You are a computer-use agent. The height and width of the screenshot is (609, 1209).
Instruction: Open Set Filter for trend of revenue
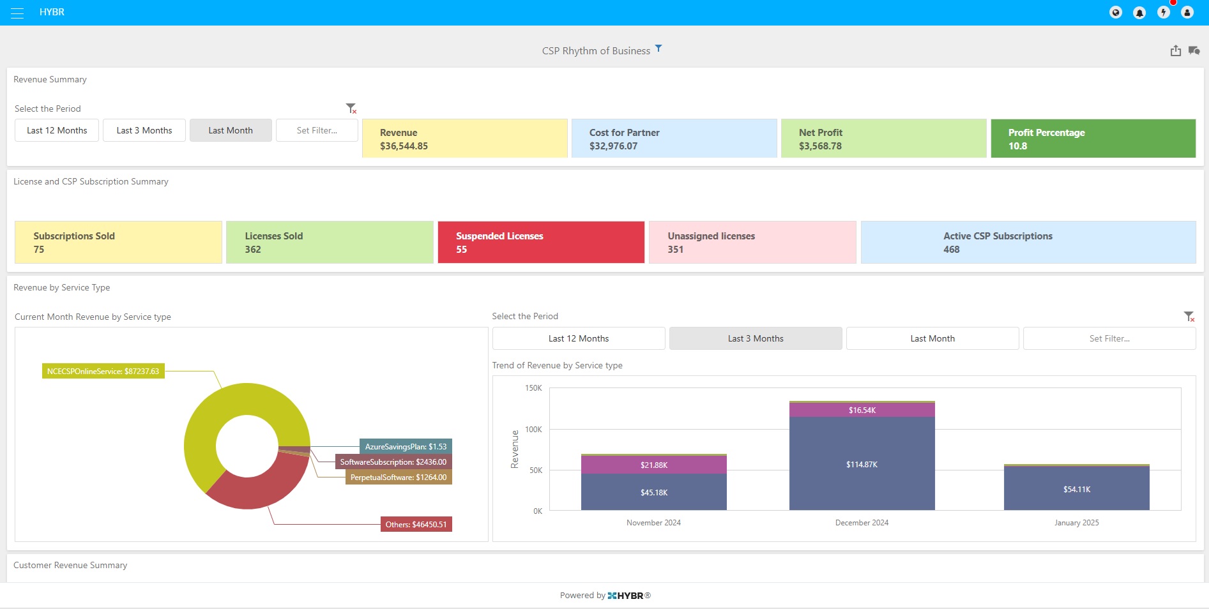click(1109, 338)
